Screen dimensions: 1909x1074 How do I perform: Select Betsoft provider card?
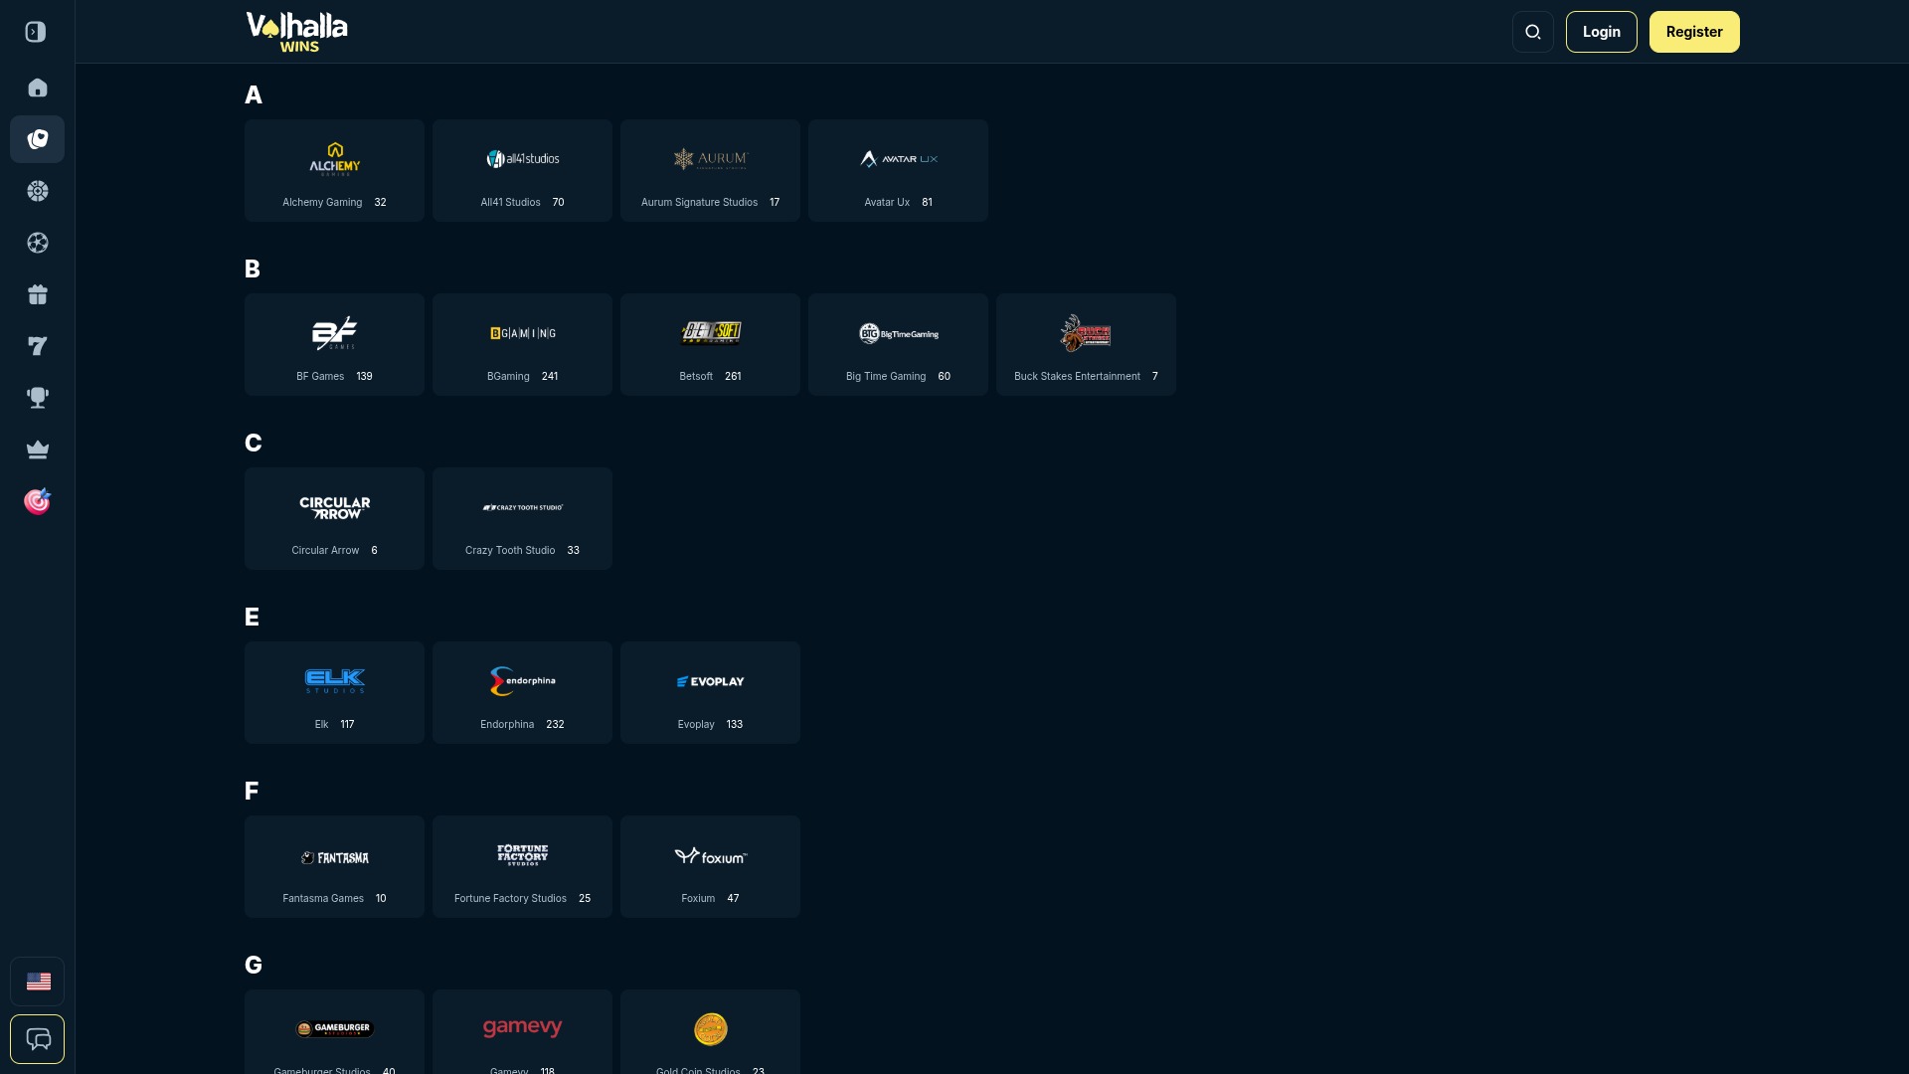(x=710, y=344)
